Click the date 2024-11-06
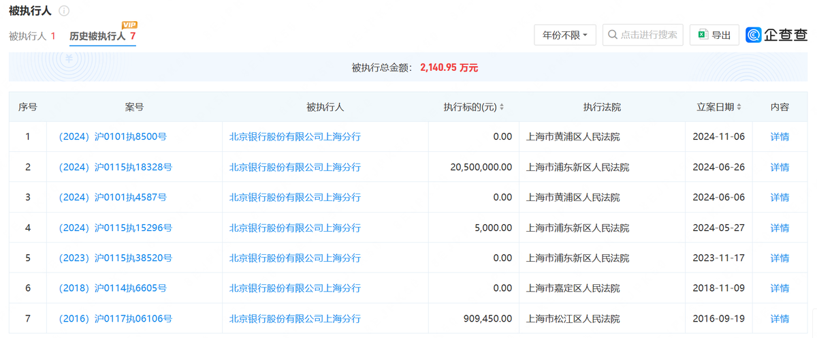 pos(718,137)
